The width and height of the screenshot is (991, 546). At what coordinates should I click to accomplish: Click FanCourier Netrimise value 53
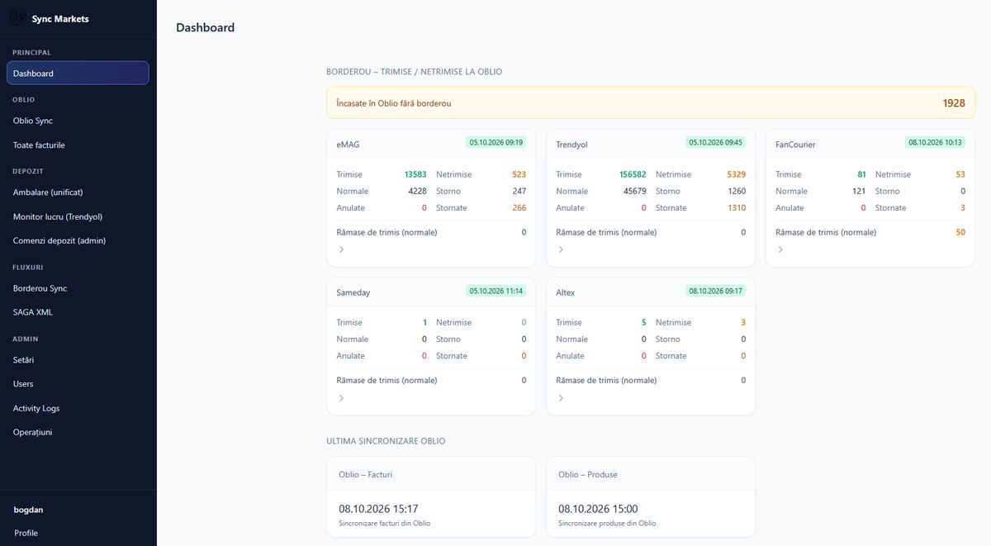[x=960, y=174]
